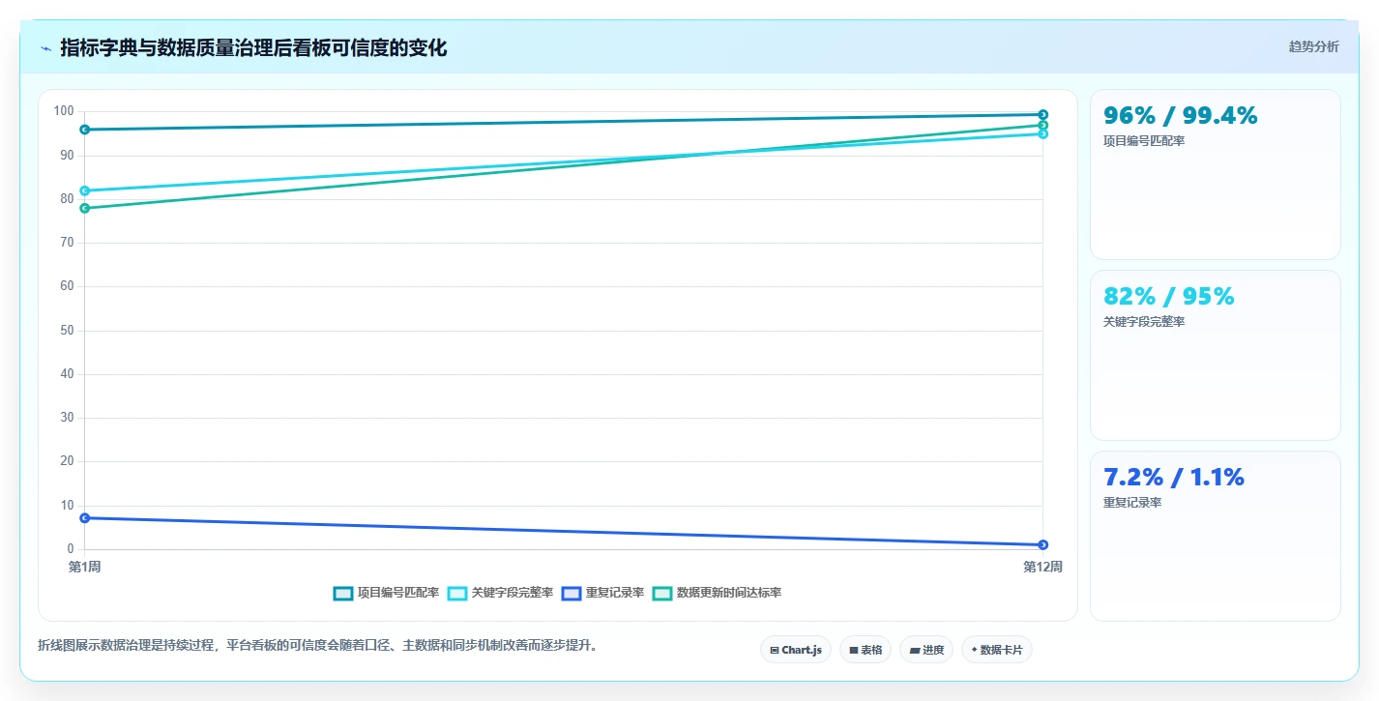Click the 关键字段完整率 data point at 第12周

1042,134
